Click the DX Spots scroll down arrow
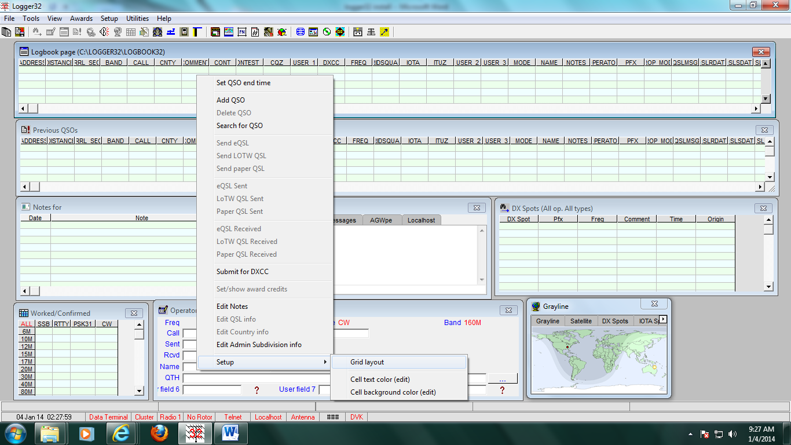 (x=768, y=286)
